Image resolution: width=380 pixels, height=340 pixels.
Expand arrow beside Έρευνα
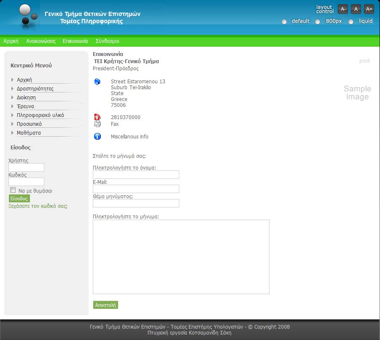click(x=12, y=106)
